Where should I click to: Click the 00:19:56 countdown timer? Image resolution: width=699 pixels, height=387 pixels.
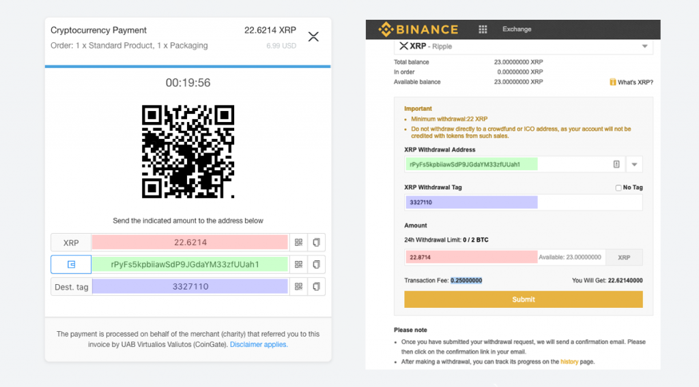tap(188, 82)
